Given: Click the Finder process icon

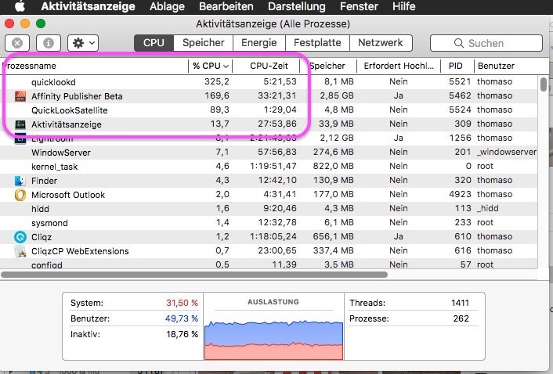Looking at the screenshot, I should 20,181.
